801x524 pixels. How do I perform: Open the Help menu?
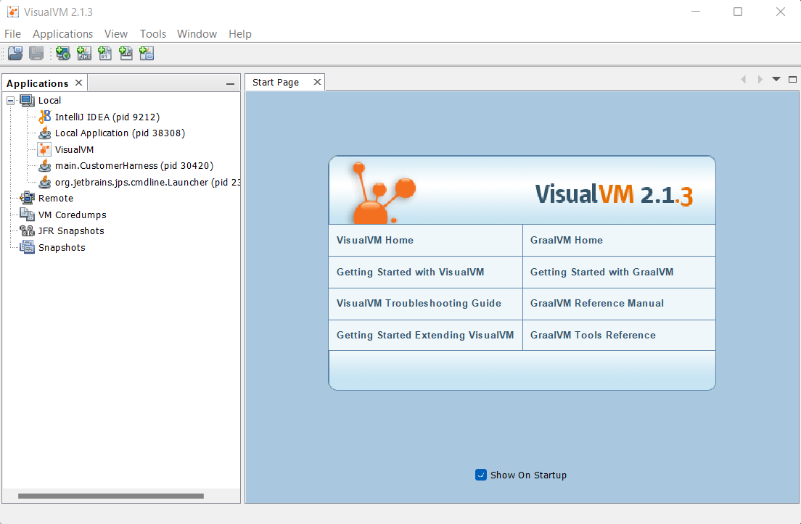(x=240, y=34)
